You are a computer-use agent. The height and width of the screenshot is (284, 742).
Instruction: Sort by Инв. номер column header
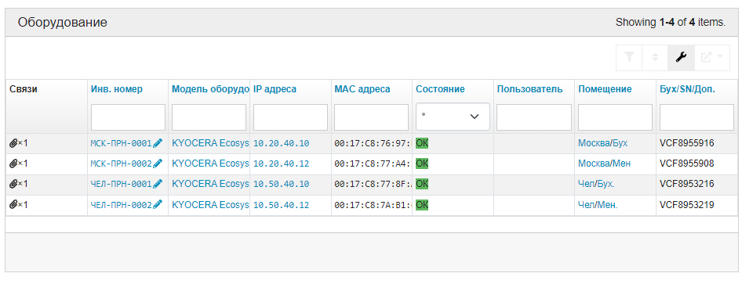(116, 89)
